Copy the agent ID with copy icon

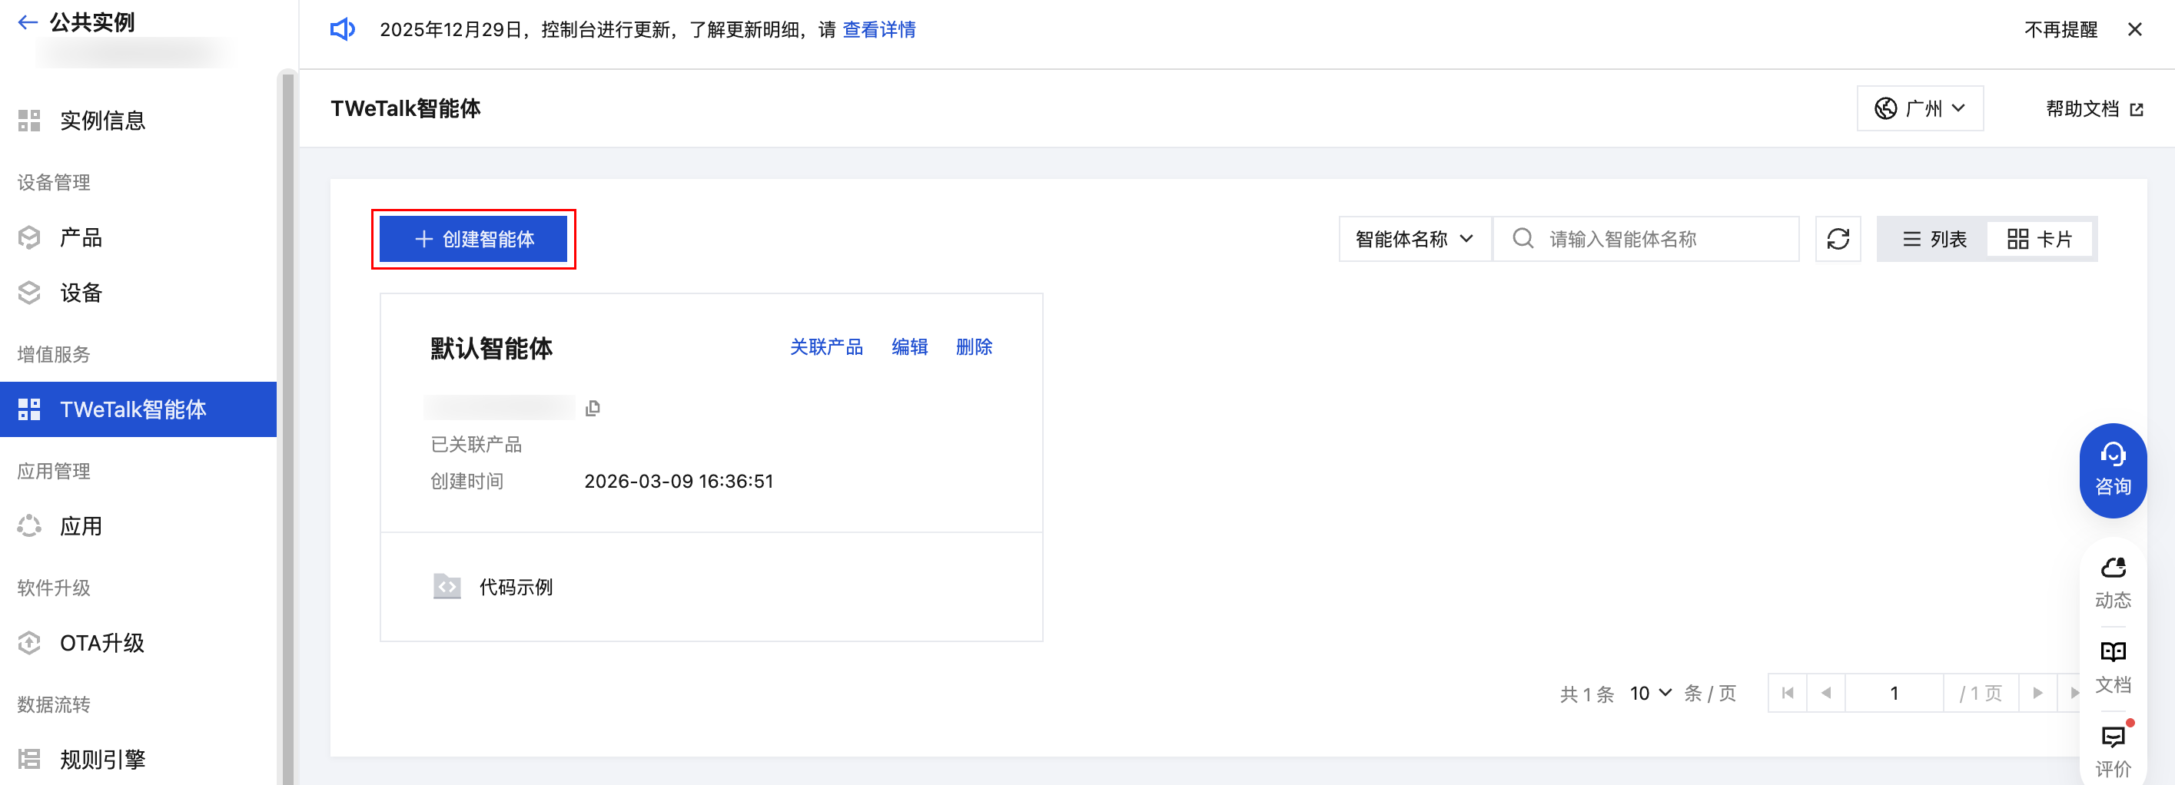click(593, 409)
